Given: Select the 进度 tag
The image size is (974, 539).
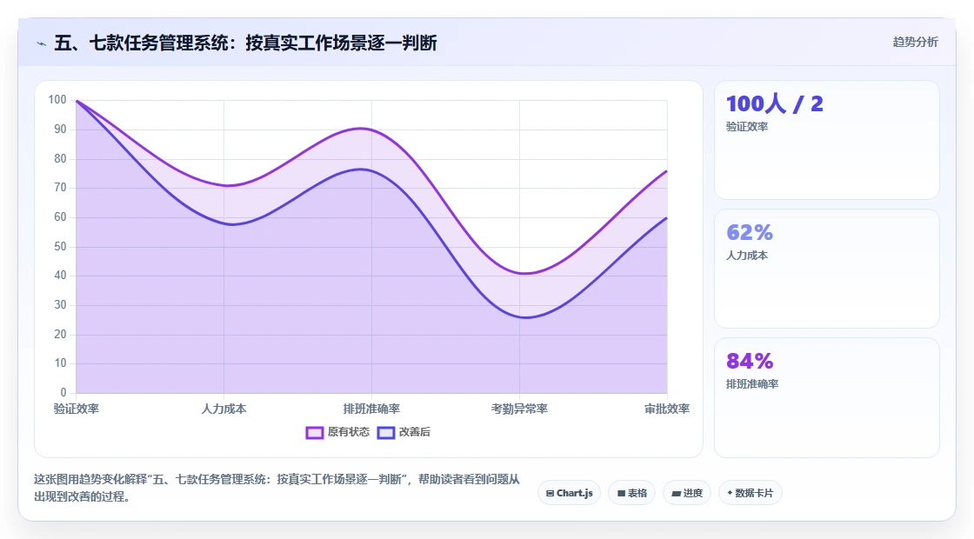Looking at the screenshot, I should [x=687, y=493].
